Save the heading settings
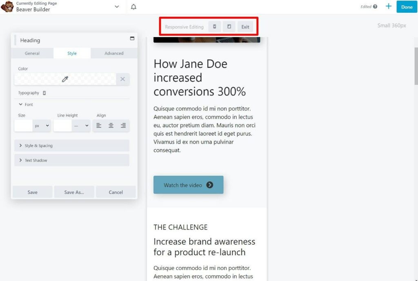Screen dimensions: 418x281 [x=33, y=192]
